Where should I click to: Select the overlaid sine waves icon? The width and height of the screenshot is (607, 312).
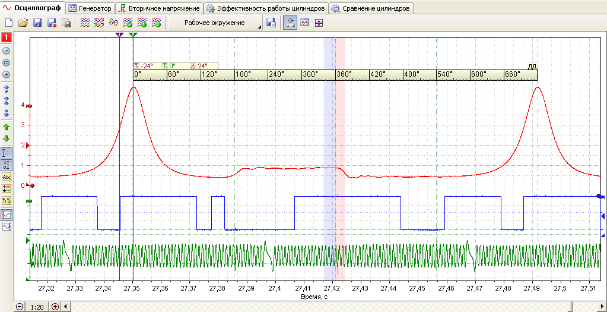click(x=113, y=23)
